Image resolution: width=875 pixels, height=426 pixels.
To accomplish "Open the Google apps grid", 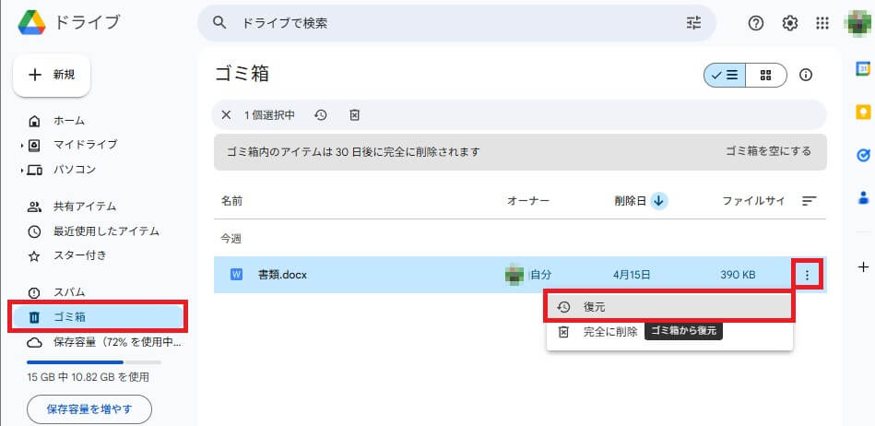I will [x=822, y=23].
